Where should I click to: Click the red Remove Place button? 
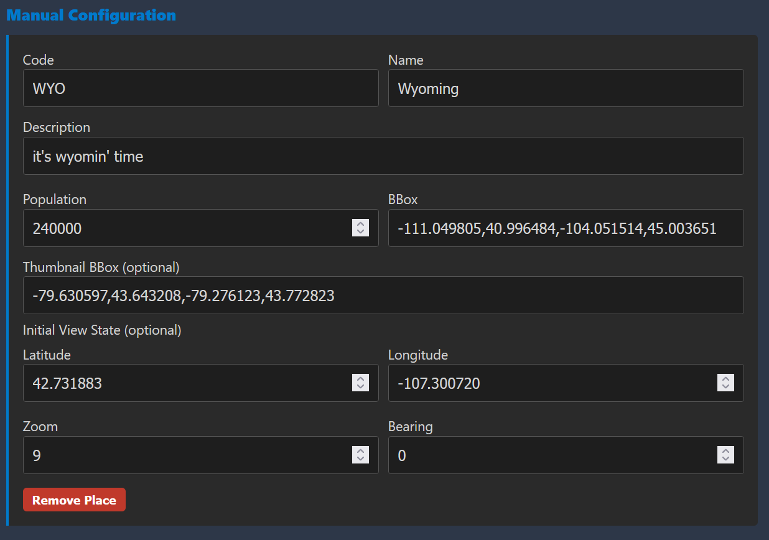pos(74,500)
